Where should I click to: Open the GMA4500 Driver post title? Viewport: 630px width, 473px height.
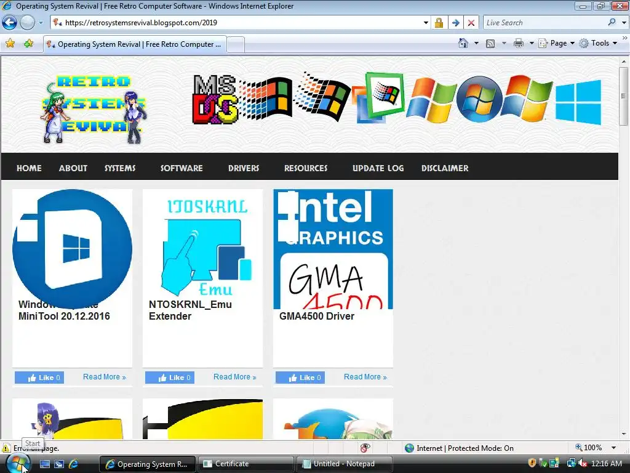[x=317, y=316]
